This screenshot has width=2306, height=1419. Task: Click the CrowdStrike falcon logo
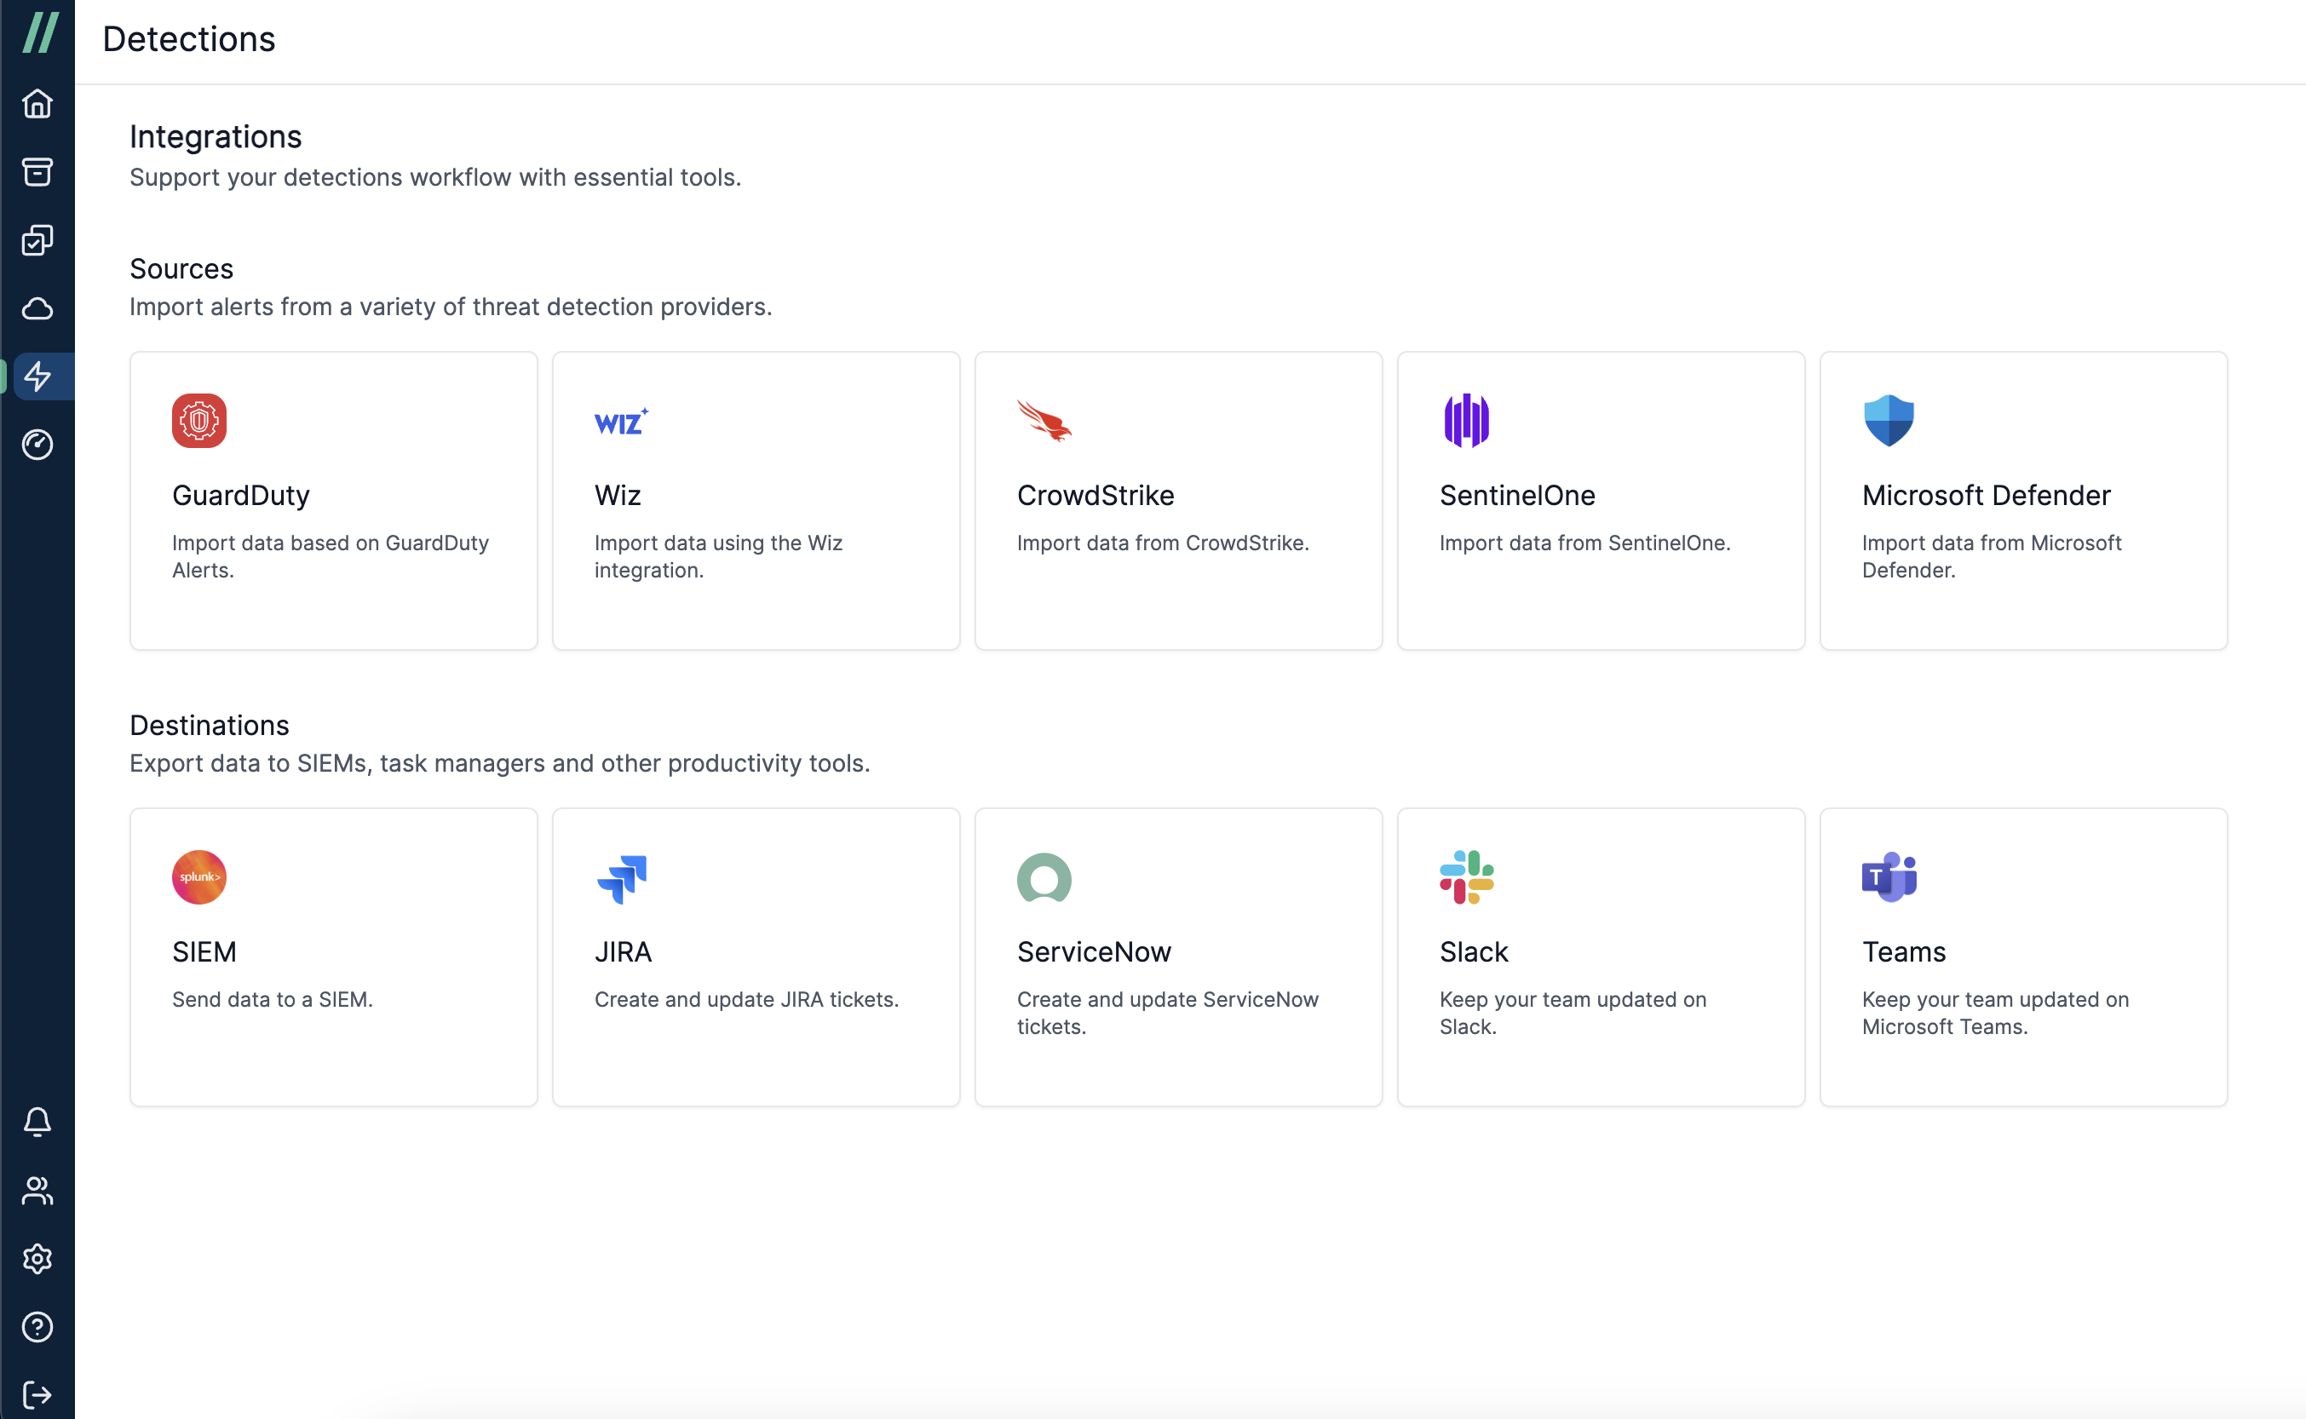(x=1044, y=421)
